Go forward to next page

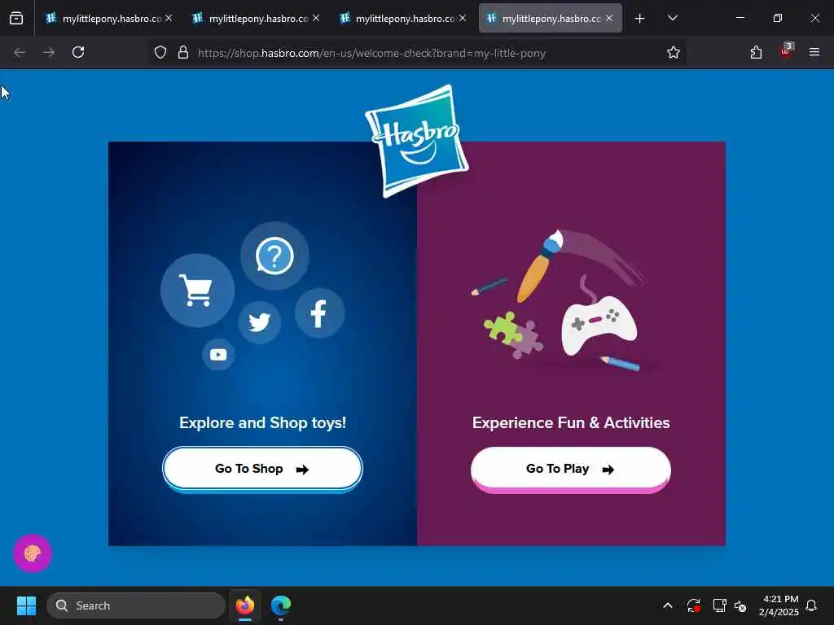(x=49, y=52)
